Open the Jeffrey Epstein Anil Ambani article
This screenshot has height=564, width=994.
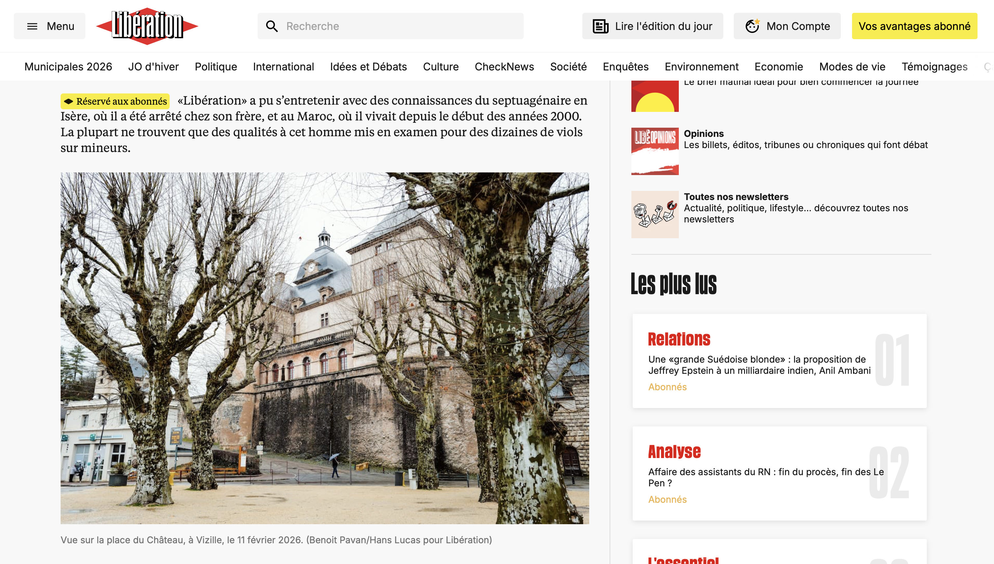[x=759, y=365]
